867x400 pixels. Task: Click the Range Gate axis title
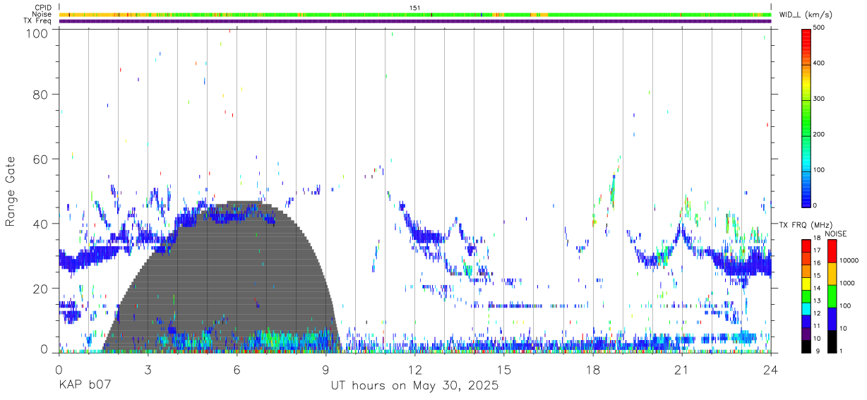[x=11, y=191]
